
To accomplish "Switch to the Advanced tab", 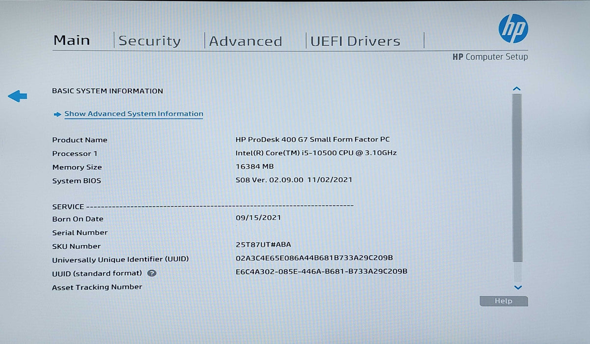I will (x=246, y=41).
